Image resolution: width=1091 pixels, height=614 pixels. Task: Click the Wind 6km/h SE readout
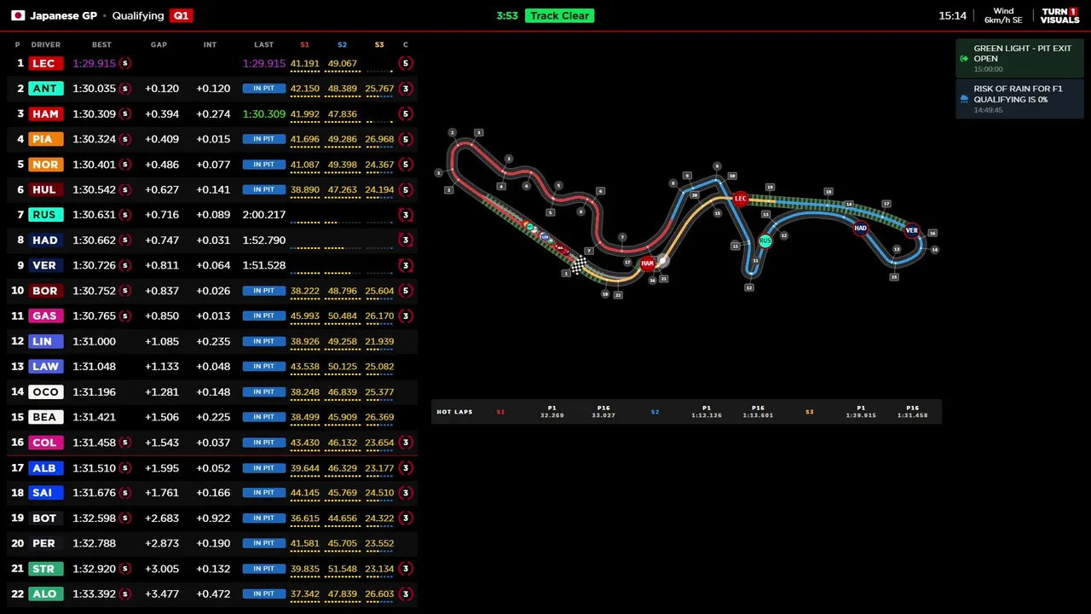(1003, 15)
